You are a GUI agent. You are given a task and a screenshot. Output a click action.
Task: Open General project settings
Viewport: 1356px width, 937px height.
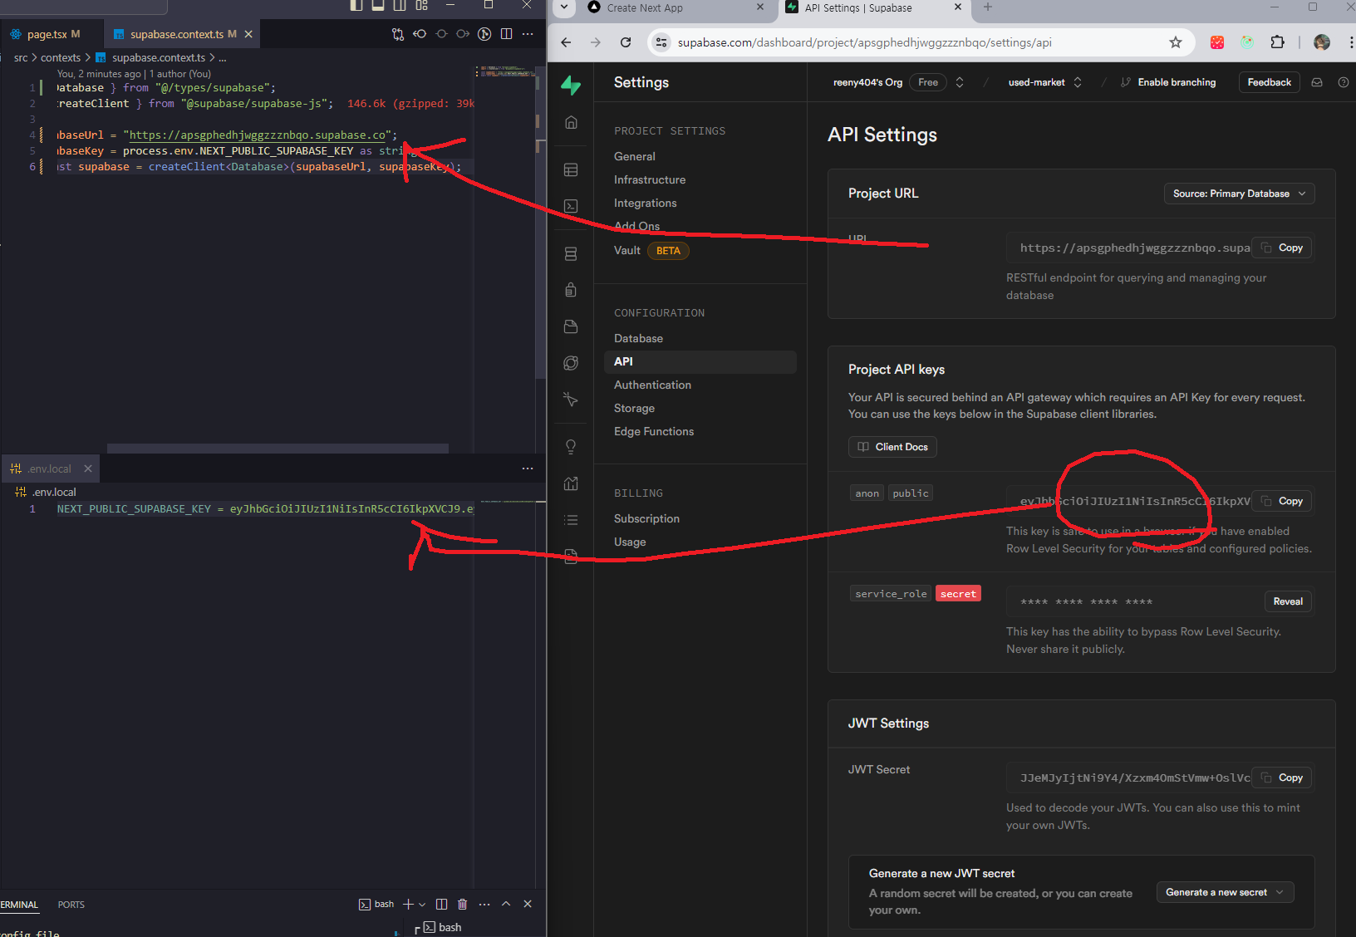635,156
